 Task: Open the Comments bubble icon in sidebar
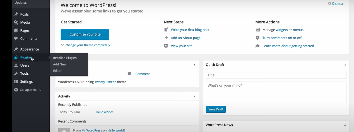click(x=16, y=38)
